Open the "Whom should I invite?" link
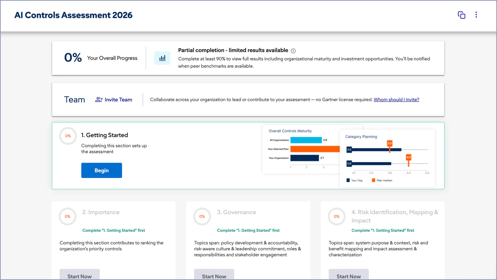 (x=397, y=99)
